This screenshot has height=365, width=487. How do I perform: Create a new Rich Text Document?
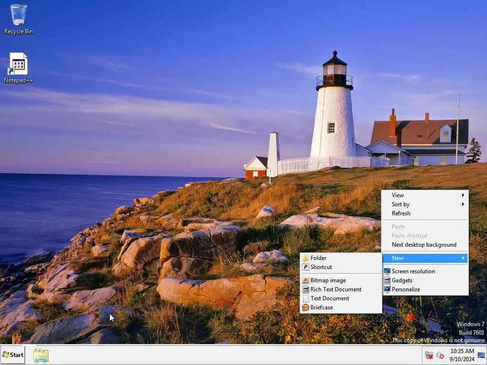coord(341,289)
